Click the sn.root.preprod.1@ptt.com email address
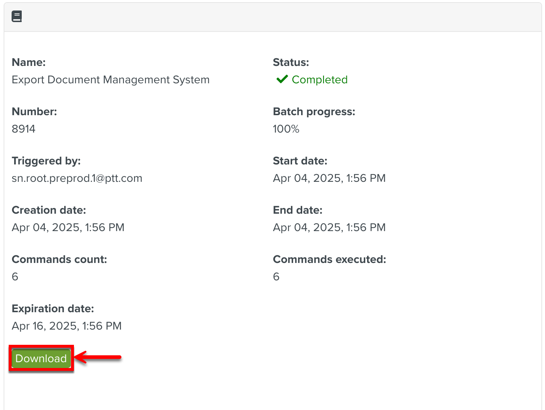 [77, 178]
